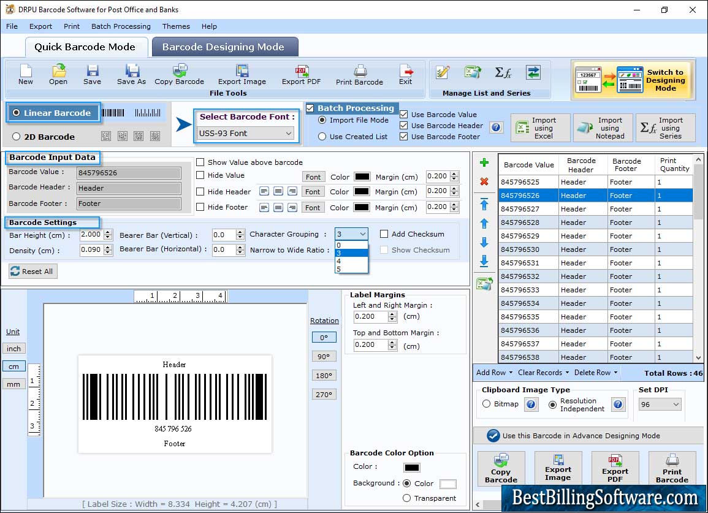Click Export Image in File Tools toolbar
Image resolution: width=708 pixels, height=513 pixels.
pos(242,75)
